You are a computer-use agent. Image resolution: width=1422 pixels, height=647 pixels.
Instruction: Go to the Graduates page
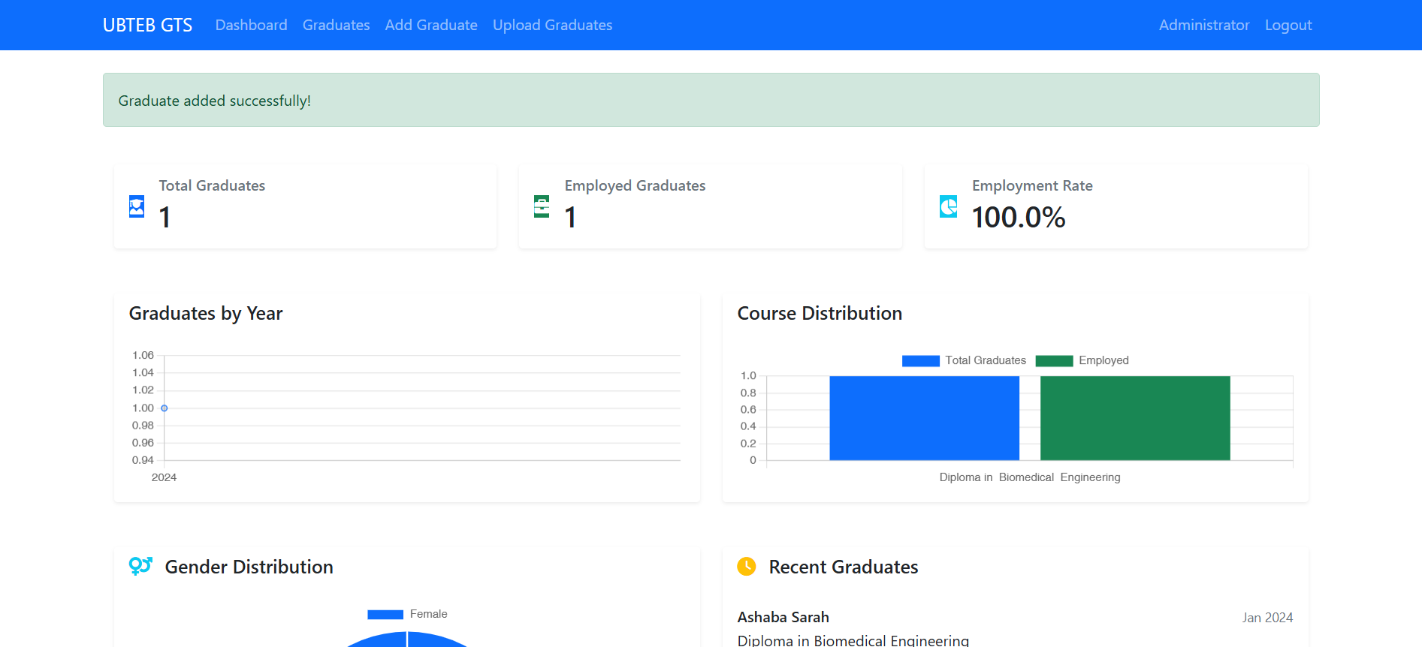point(336,25)
